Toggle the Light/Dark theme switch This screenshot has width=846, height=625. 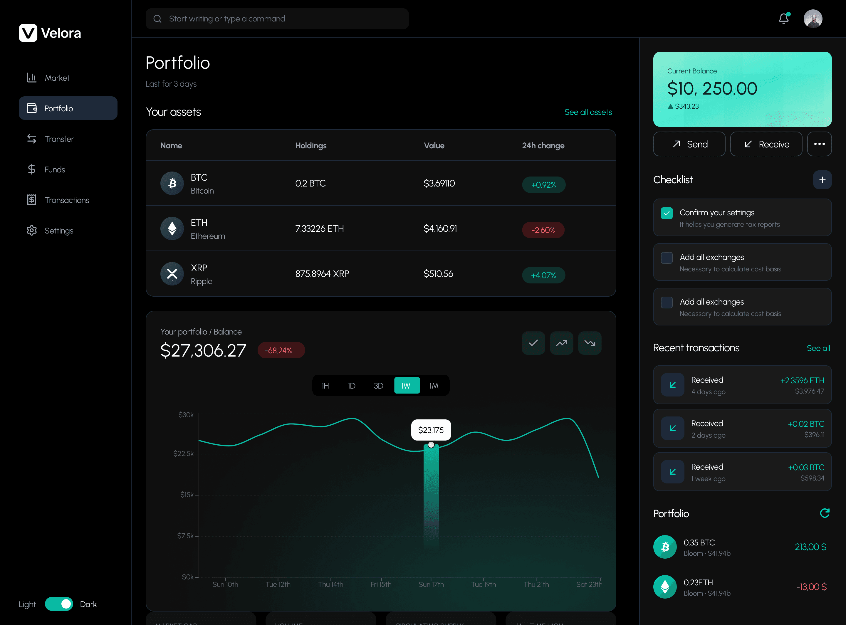click(x=59, y=604)
